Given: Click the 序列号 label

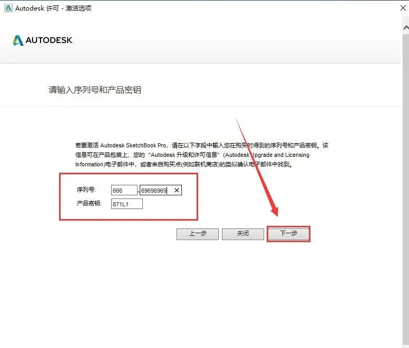Looking at the screenshot, I should 86,190.
